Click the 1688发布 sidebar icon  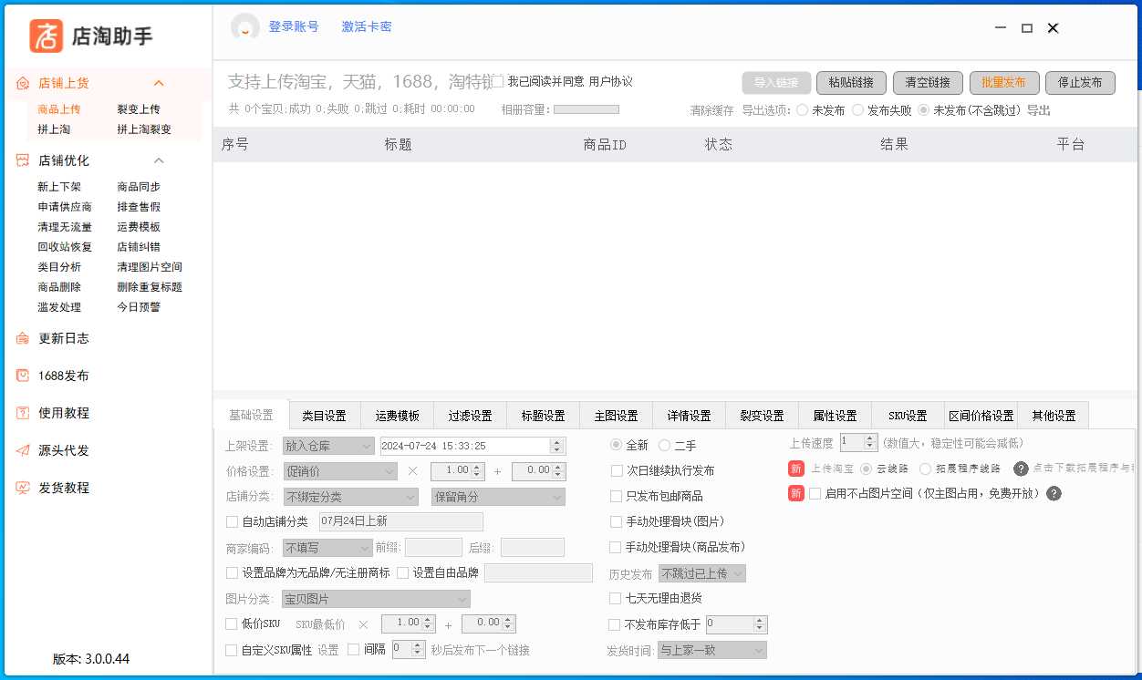22,375
